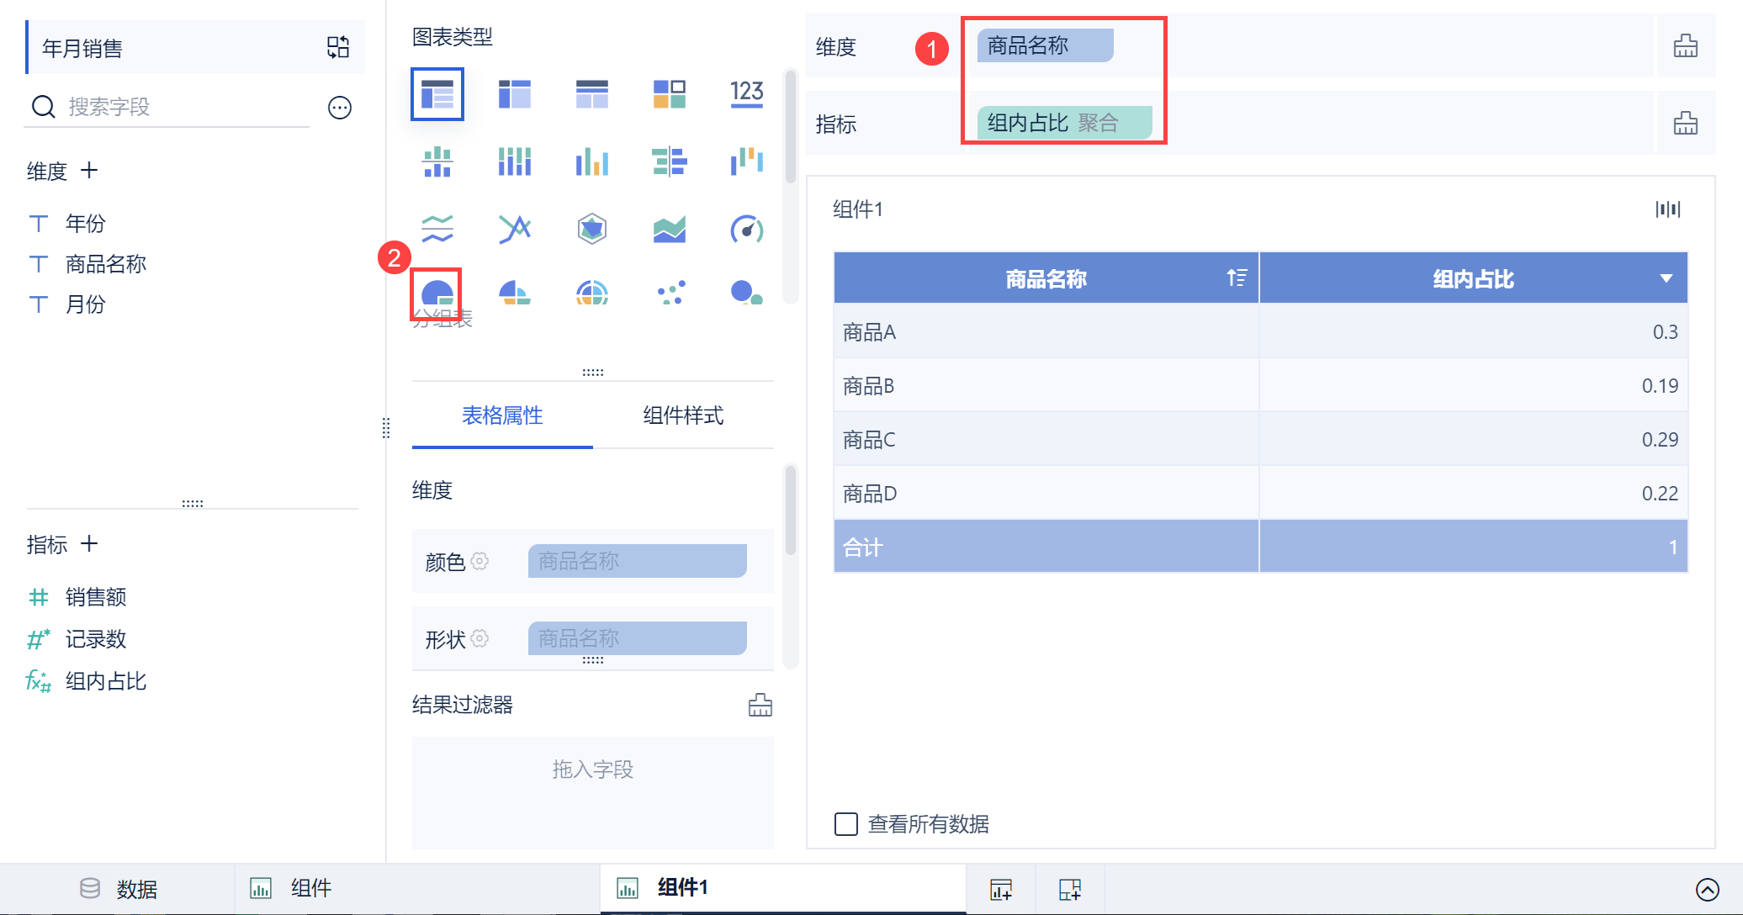
Task: Add a new indicator with the plus
Action: pos(89,544)
